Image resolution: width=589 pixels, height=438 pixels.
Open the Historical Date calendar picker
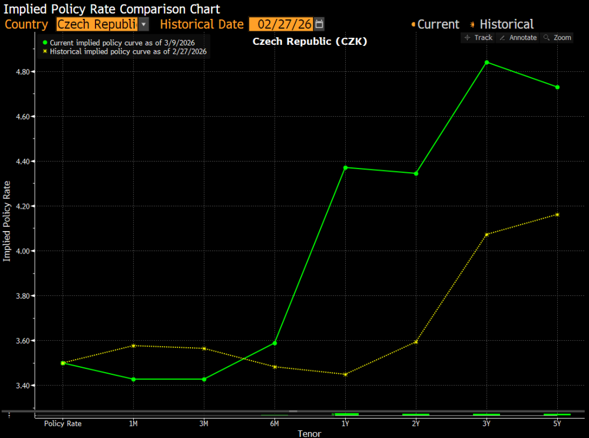(319, 24)
